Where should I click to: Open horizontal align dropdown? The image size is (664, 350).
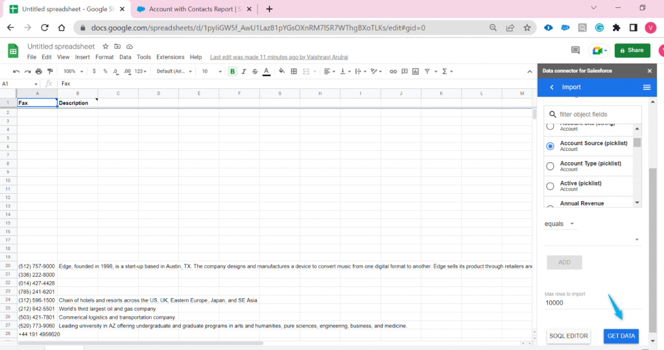tap(329, 71)
